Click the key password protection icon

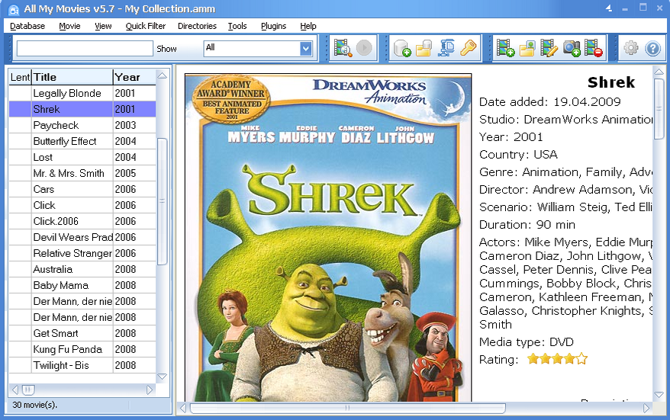(x=469, y=48)
